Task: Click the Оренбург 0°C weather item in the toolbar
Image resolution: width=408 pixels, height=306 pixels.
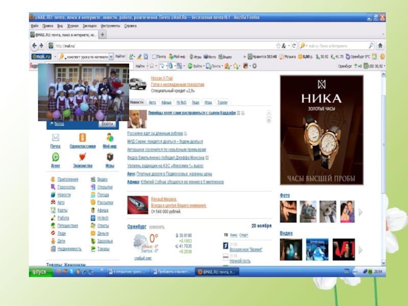Action: 358,57
